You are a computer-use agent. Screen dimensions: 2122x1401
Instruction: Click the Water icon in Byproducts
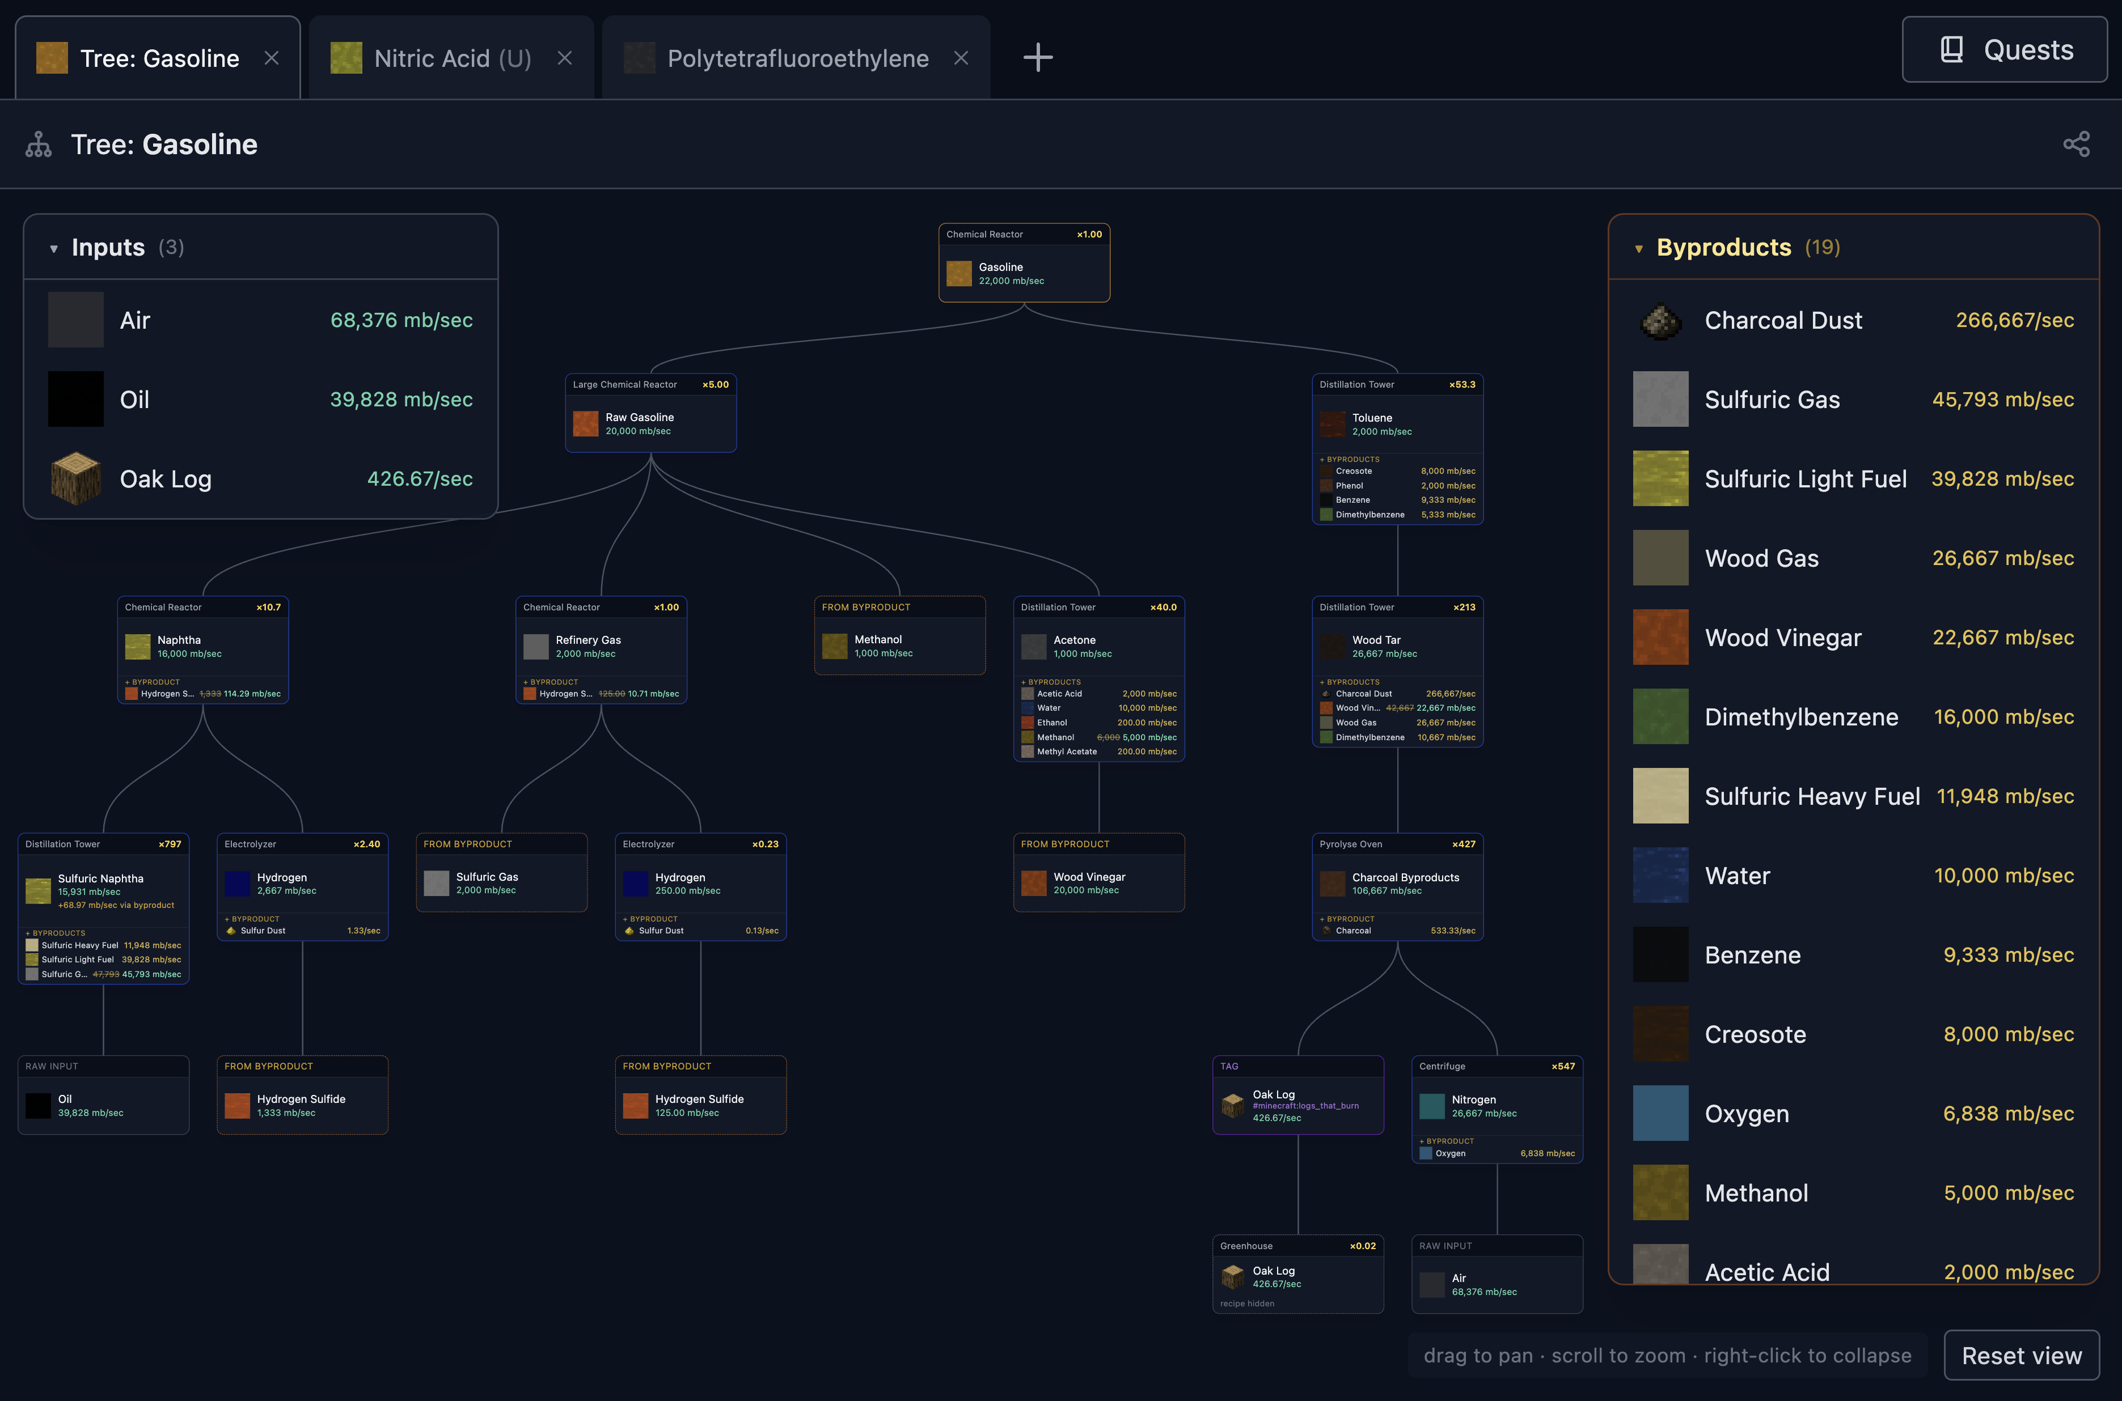(1661, 874)
